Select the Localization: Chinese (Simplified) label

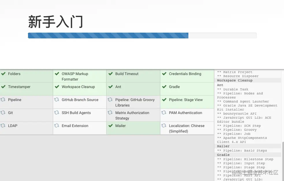[x=187, y=128]
